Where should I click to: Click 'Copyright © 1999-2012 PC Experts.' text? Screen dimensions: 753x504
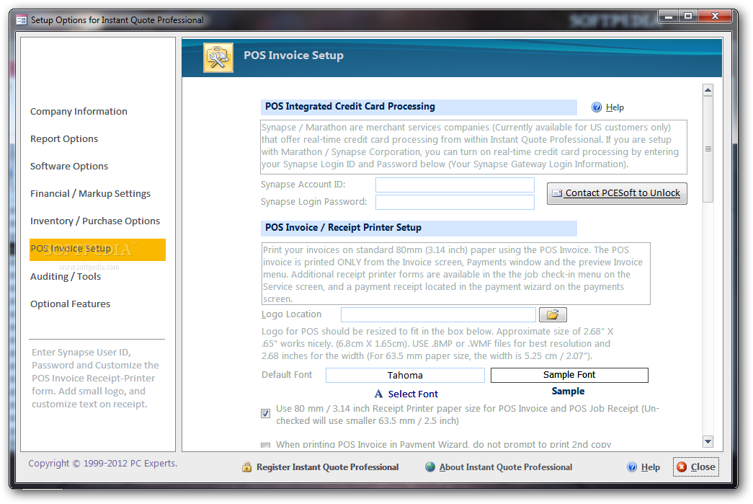point(103,464)
